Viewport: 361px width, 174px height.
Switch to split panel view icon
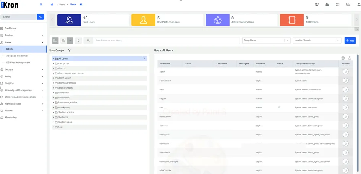click(x=55, y=40)
